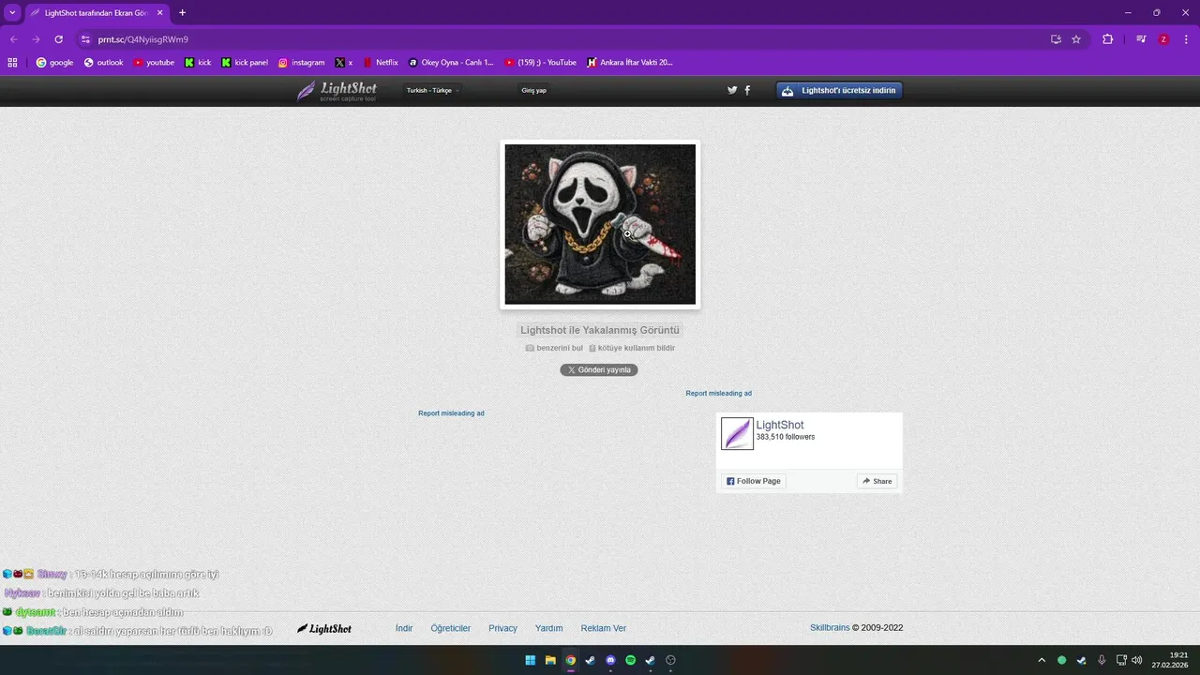This screenshot has width=1200, height=675.
Task: Open File Explorer from taskbar
Action: click(550, 660)
